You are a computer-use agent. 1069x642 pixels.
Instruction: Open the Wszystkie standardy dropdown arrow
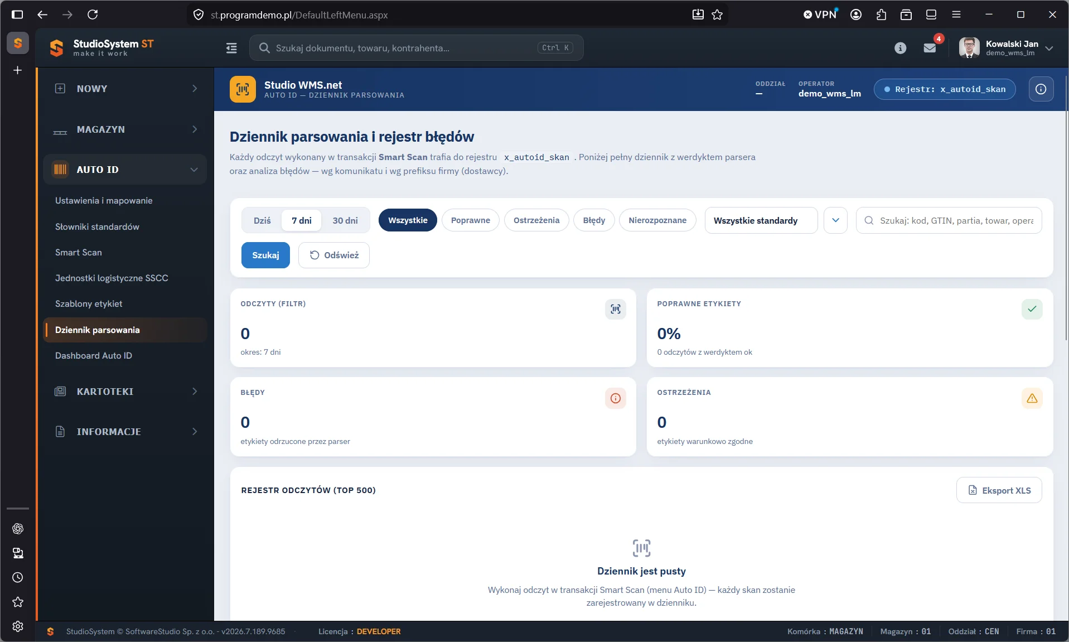835,220
